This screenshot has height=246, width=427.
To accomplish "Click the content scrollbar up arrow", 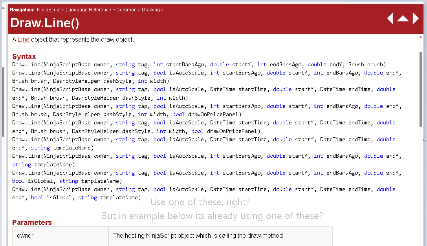I will click(x=420, y=37).
